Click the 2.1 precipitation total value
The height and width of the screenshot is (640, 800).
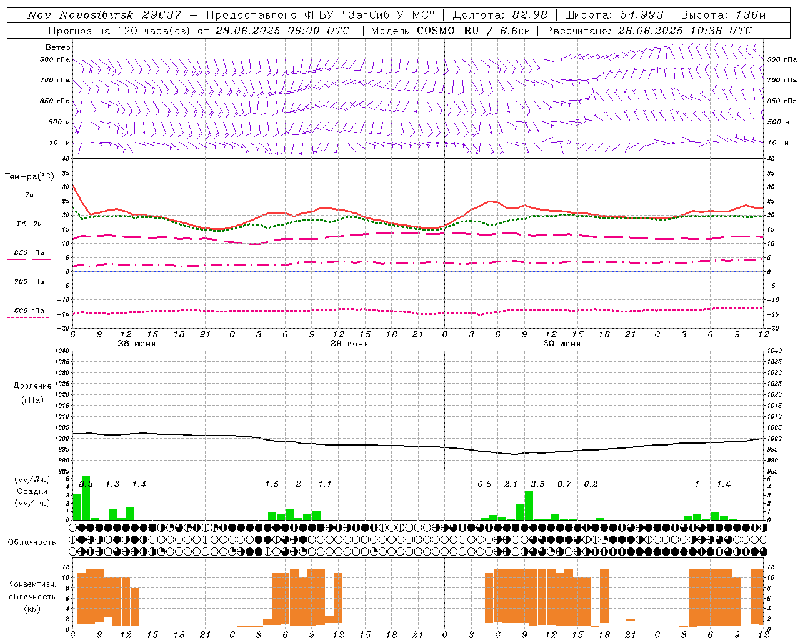tap(511, 484)
